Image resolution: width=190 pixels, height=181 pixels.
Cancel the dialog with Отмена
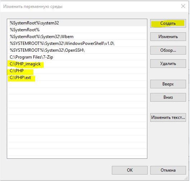168,170
